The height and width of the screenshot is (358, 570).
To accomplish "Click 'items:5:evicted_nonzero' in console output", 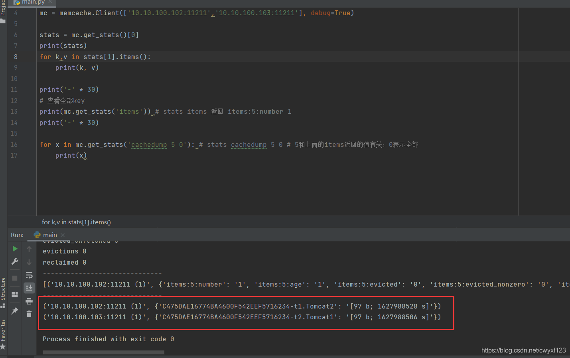I will coord(479,284).
